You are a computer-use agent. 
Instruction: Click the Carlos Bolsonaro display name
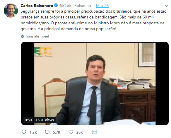(x=37, y=6)
